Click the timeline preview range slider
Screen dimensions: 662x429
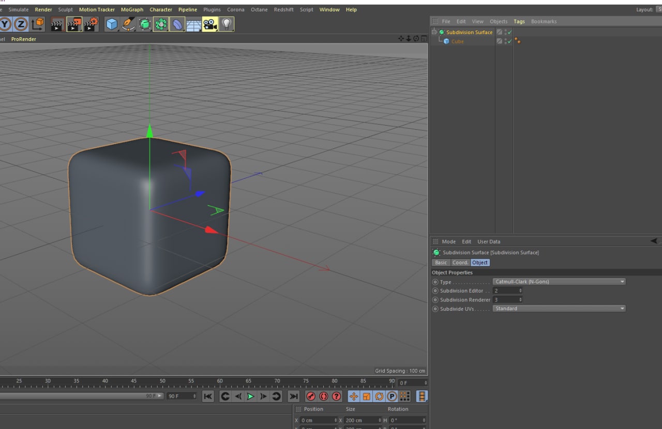coord(82,396)
